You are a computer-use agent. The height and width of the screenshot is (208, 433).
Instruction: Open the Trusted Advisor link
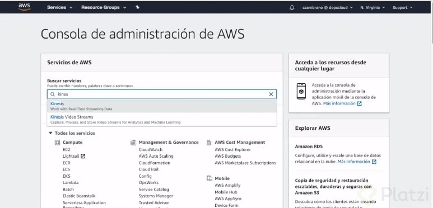154,202
